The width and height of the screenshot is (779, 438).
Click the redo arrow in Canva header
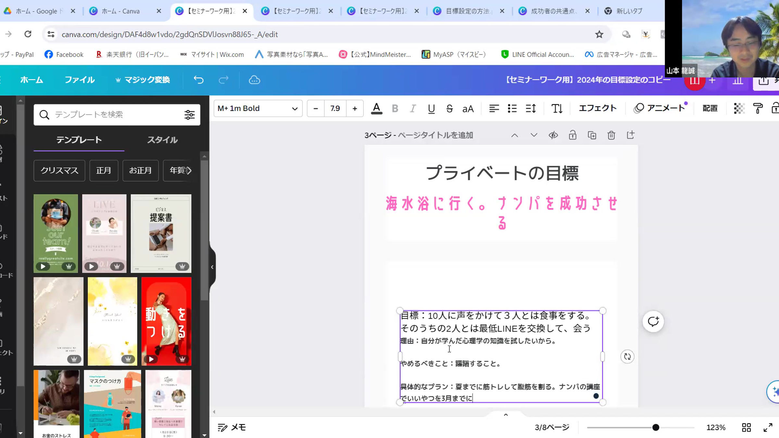pyautogui.click(x=224, y=80)
